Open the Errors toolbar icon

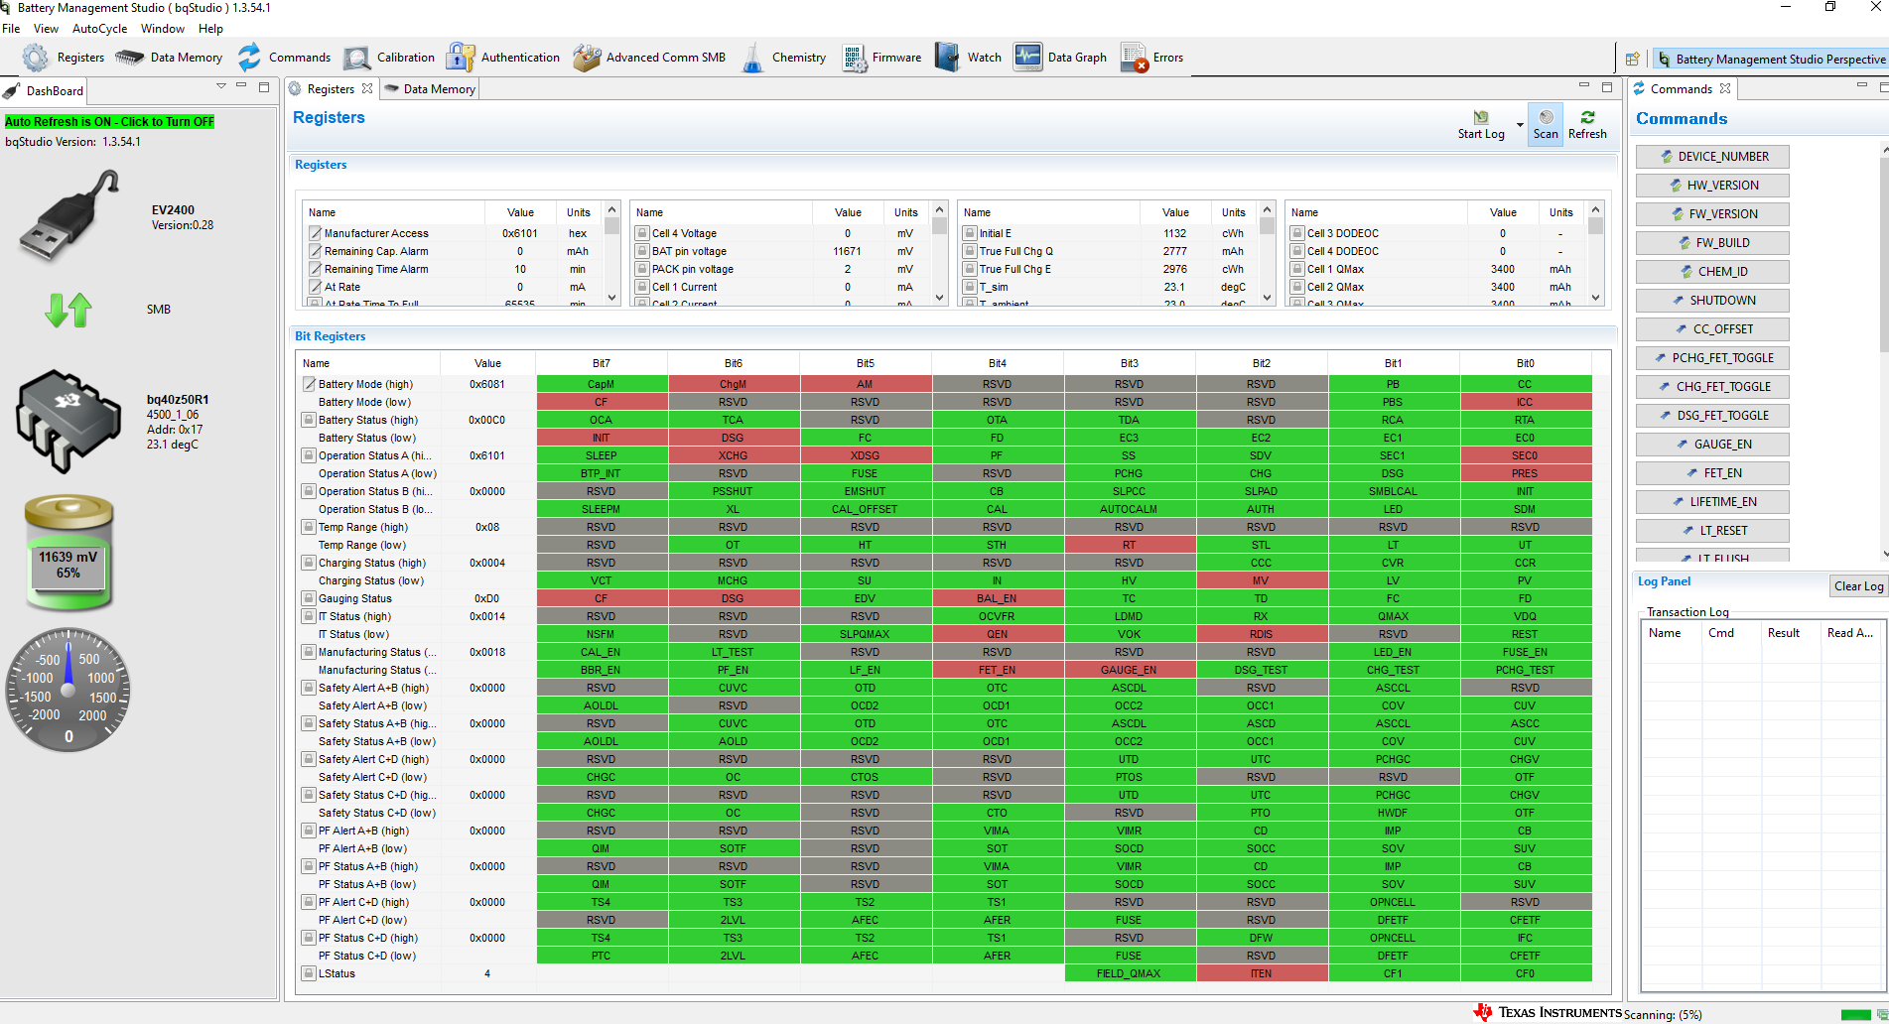tap(1135, 58)
